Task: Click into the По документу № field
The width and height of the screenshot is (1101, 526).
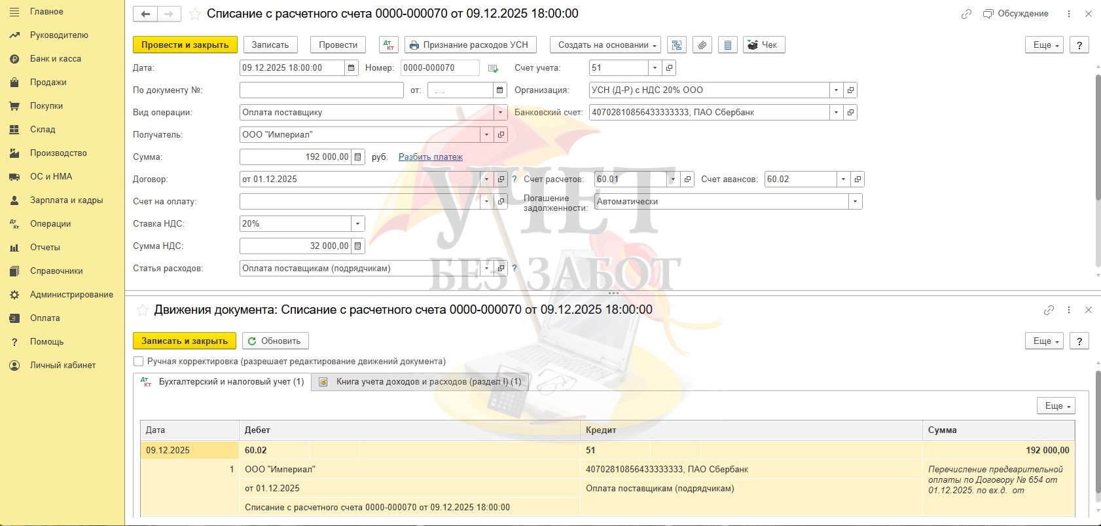Action: [x=321, y=90]
